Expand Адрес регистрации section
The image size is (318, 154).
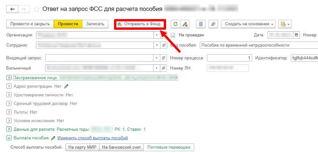click(9, 86)
